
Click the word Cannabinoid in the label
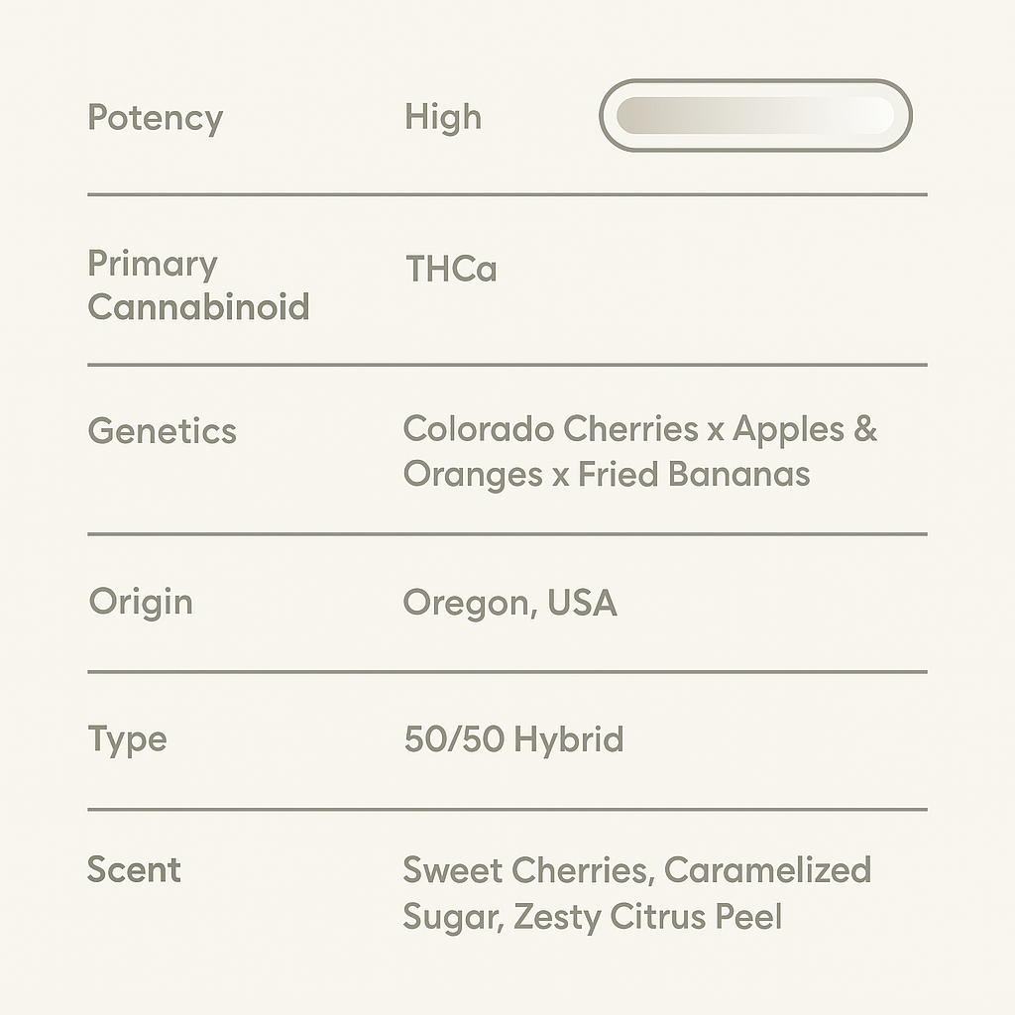point(198,307)
